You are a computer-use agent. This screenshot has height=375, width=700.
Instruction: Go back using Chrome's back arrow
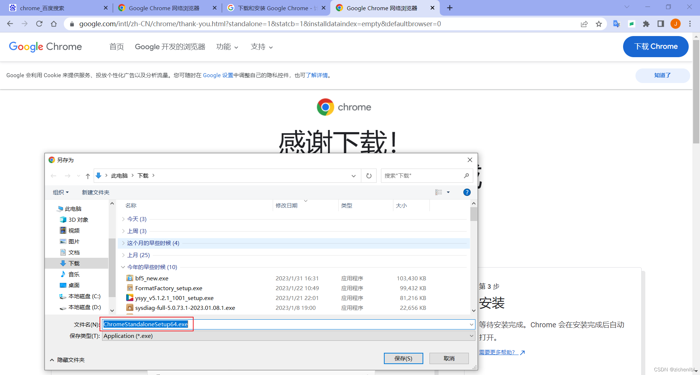coord(10,24)
